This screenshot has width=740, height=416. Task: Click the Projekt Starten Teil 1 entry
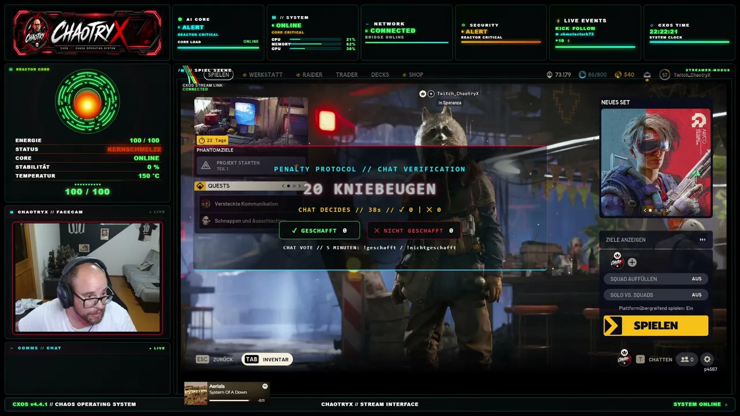251,166
